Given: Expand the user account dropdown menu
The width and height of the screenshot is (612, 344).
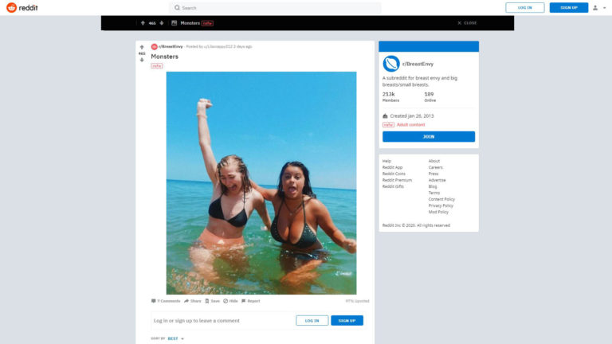Looking at the screenshot, I should pos(599,8).
